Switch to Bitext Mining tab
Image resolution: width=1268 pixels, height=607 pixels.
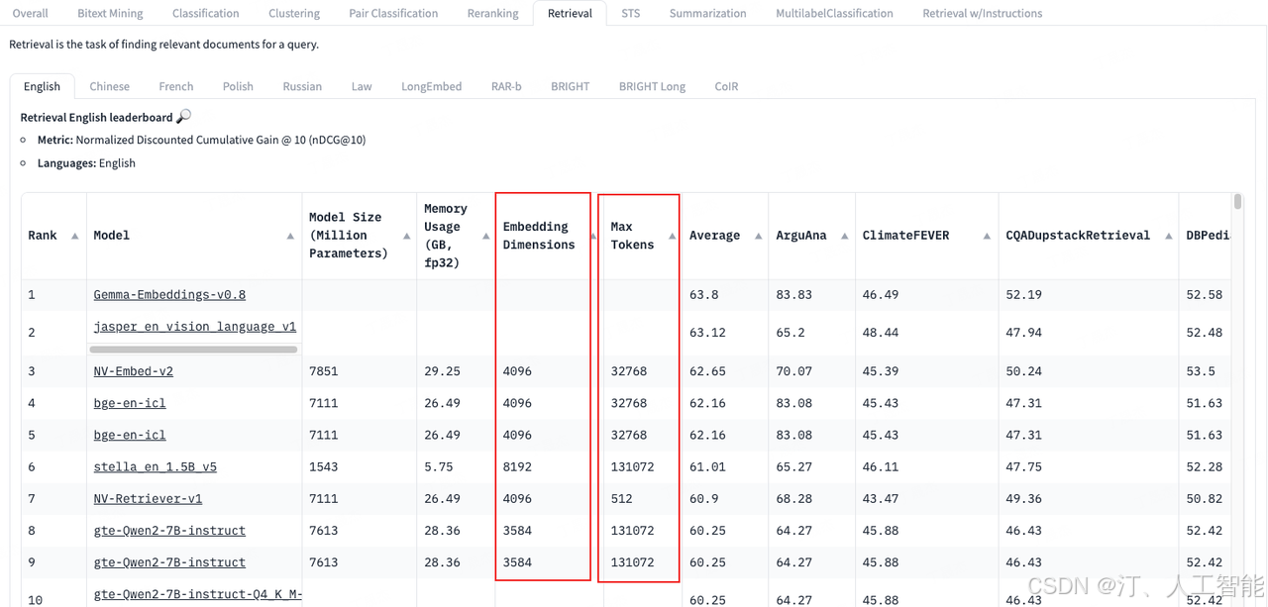pos(110,14)
